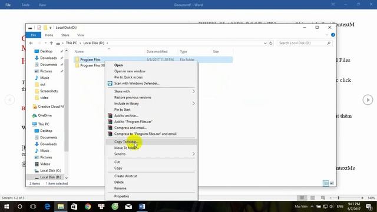Sort by the Name column header

click(79, 51)
